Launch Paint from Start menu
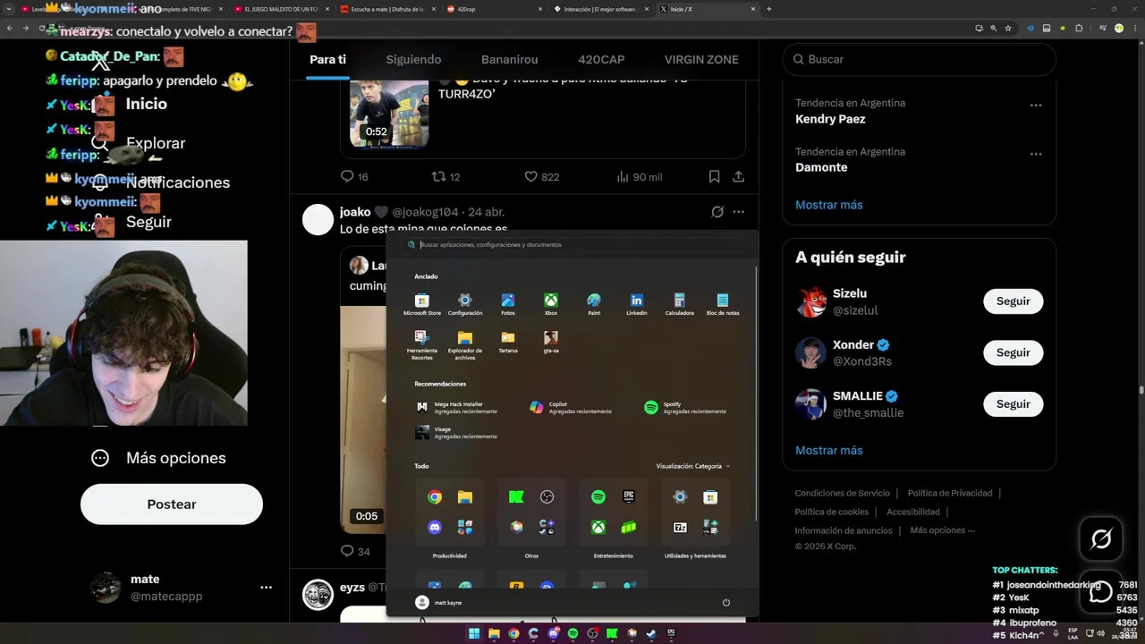Viewport: 1145px width, 644px height. pos(593,304)
